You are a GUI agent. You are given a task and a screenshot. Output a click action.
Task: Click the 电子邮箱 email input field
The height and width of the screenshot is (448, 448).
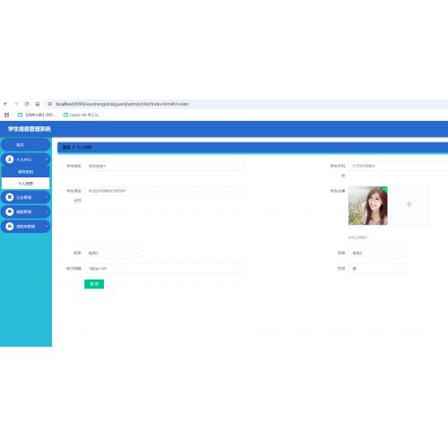(x=164, y=269)
